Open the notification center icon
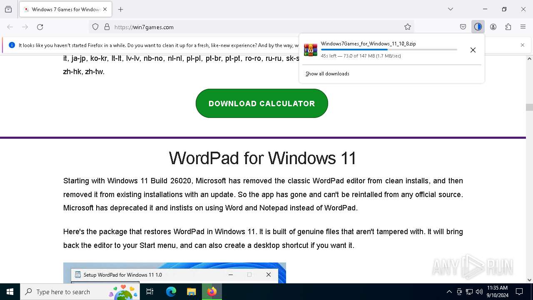 (x=519, y=292)
